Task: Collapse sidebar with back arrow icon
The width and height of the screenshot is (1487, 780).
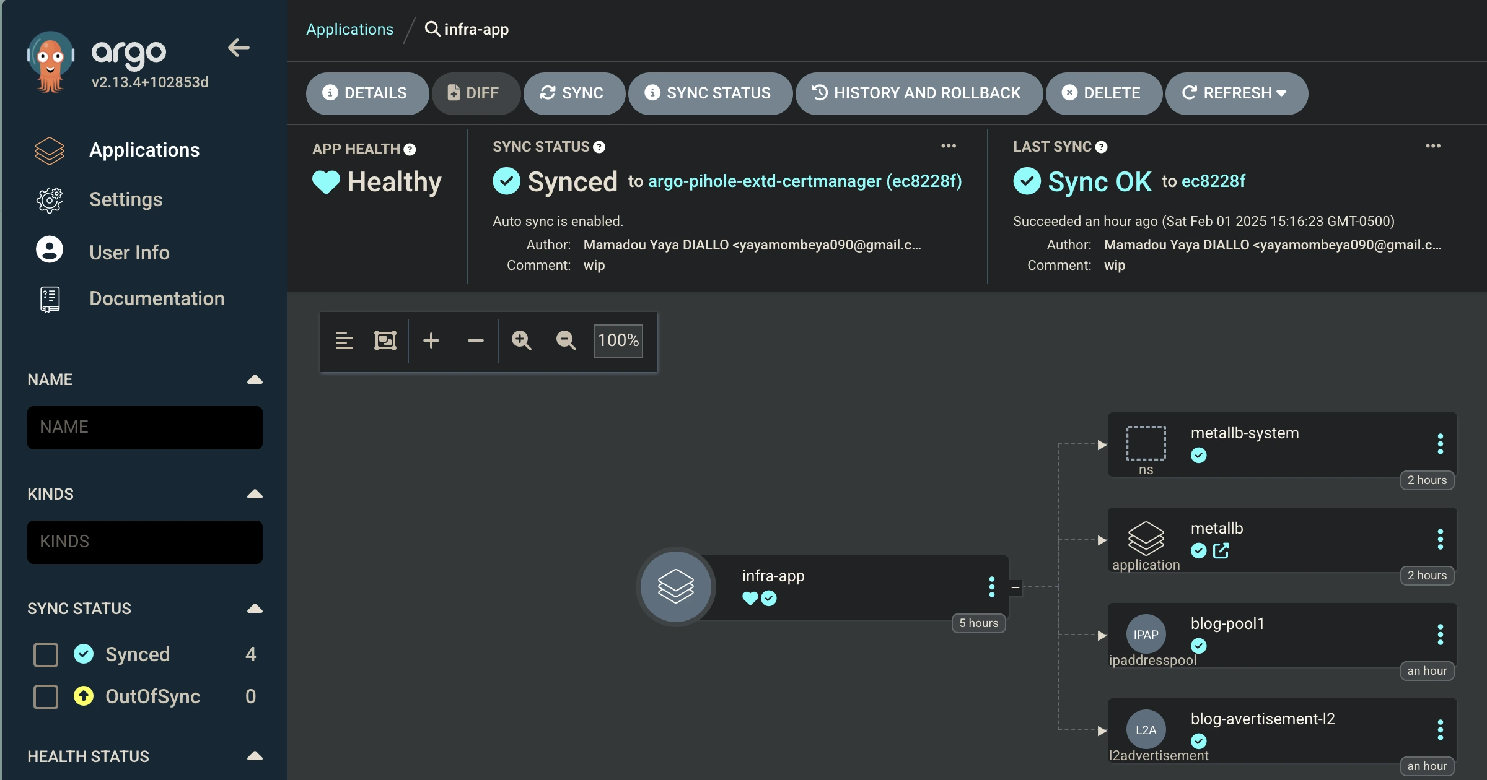Action: click(x=239, y=48)
